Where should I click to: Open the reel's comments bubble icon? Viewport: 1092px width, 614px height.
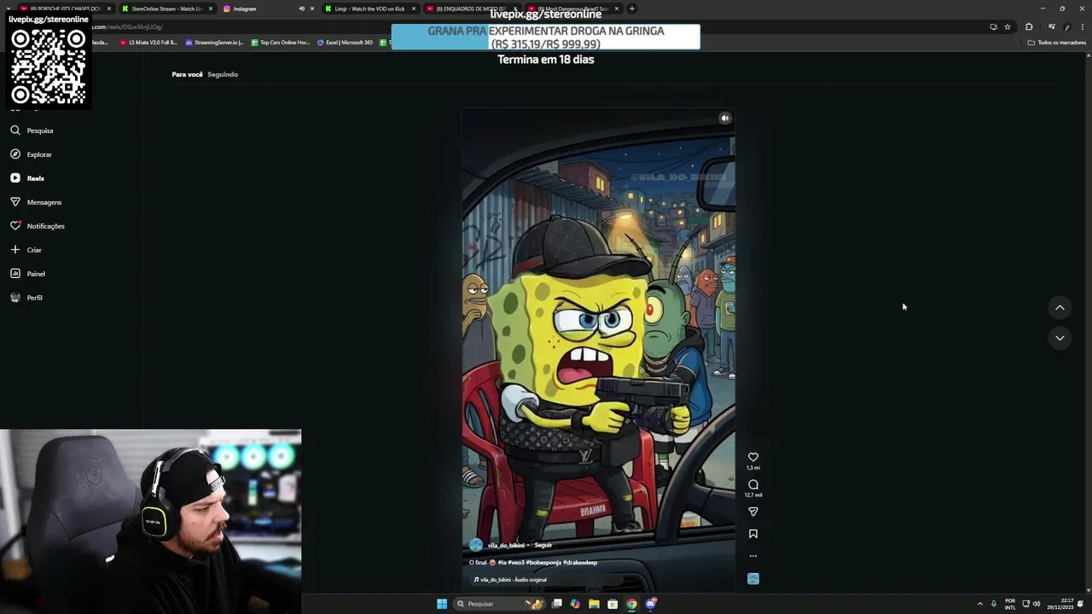(x=753, y=484)
